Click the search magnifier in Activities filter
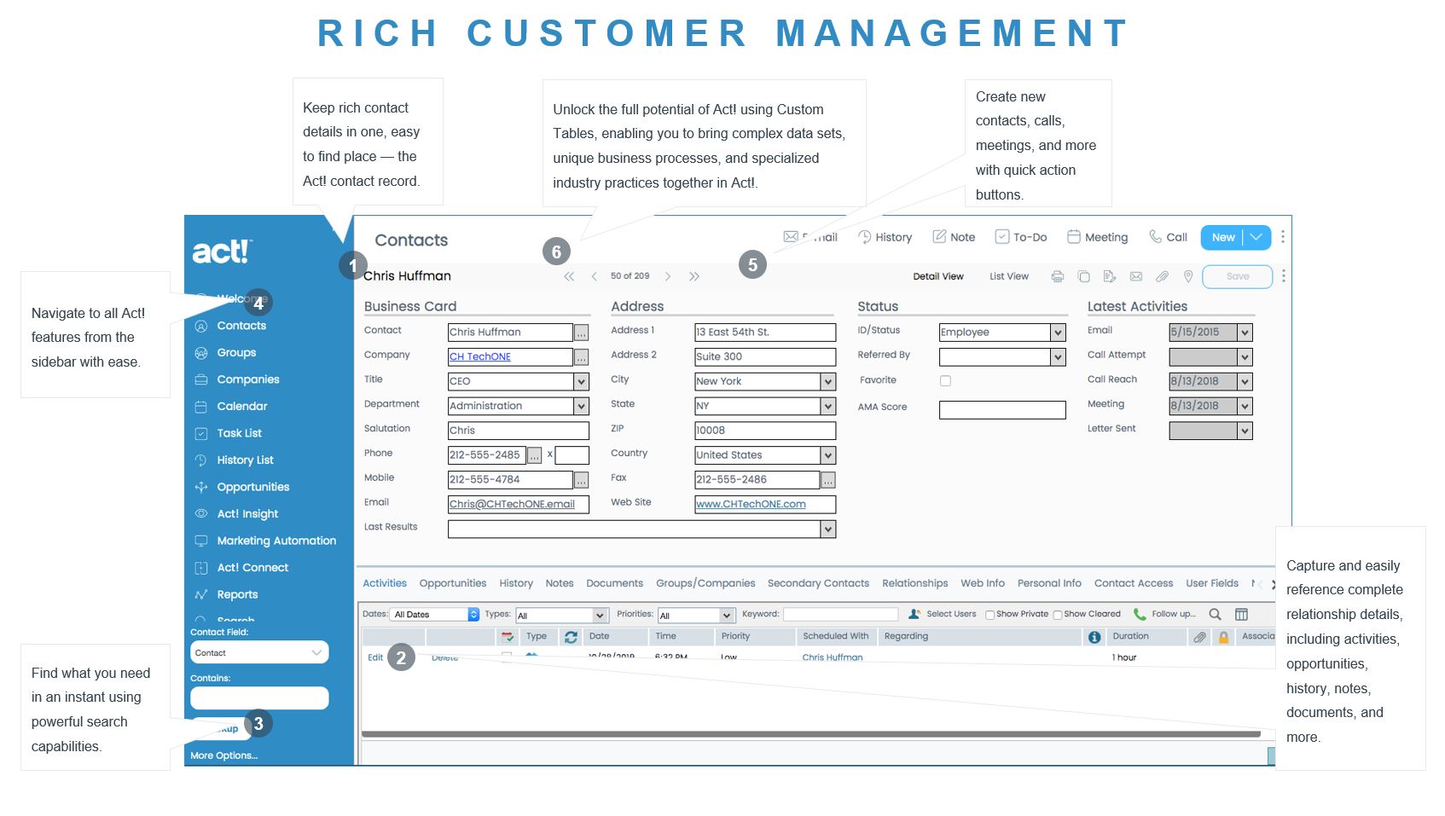This screenshot has width=1445, height=816. point(1216,614)
